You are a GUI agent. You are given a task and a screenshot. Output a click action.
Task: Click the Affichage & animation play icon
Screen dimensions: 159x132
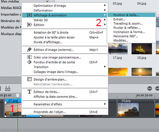coord(29,15)
